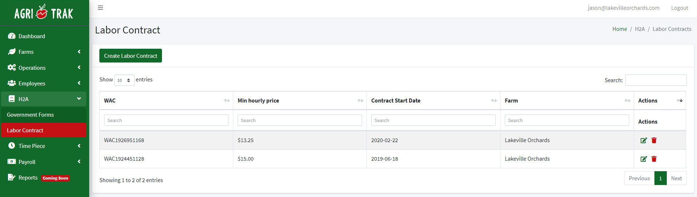This screenshot has height=197, width=697.
Task: Click the Dashboard gauge icon
Action: point(12,36)
